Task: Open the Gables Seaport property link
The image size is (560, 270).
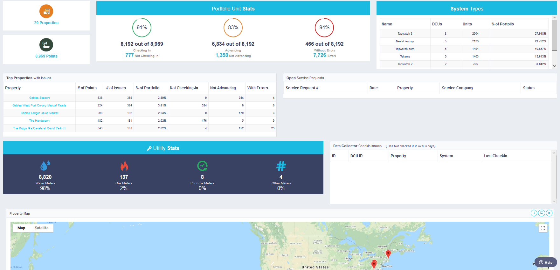Action: pyautogui.click(x=39, y=98)
